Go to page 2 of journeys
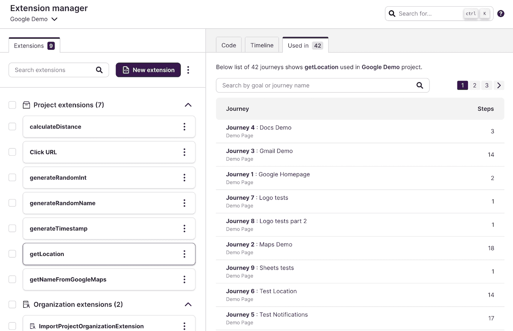The width and height of the screenshot is (513, 331). click(x=474, y=86)
